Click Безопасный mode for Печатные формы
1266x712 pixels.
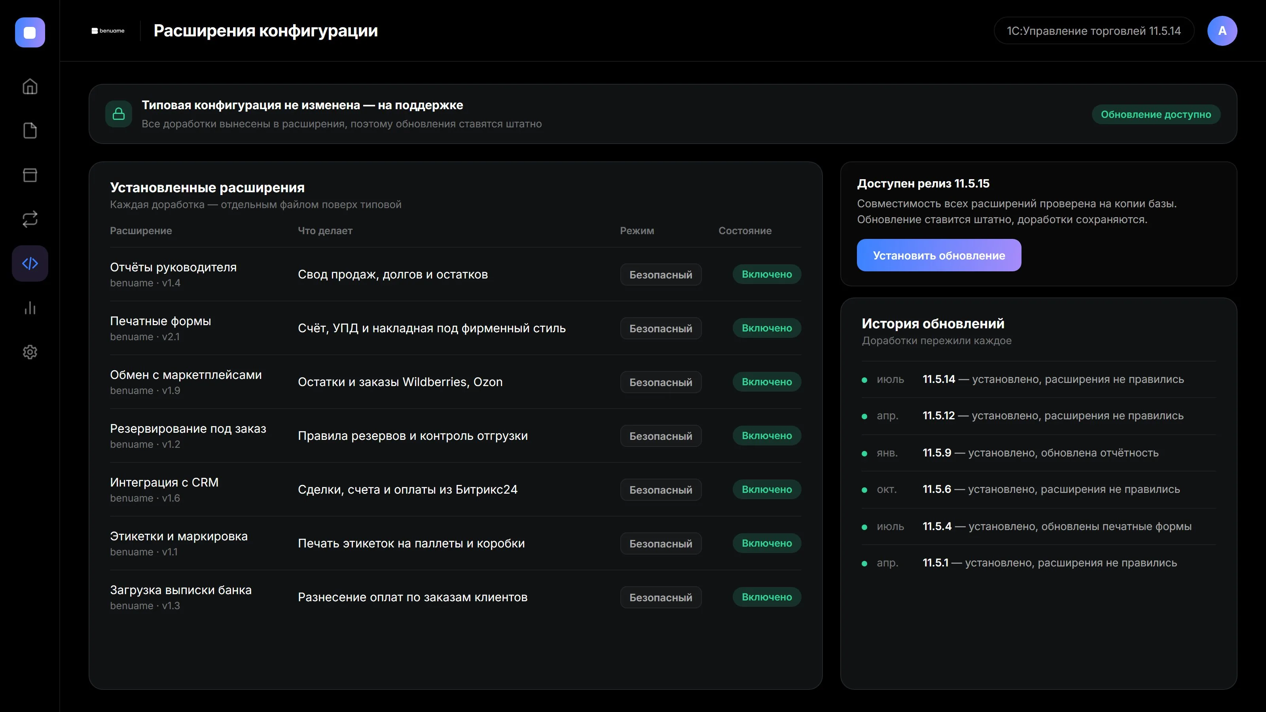[x=661, y=328]
